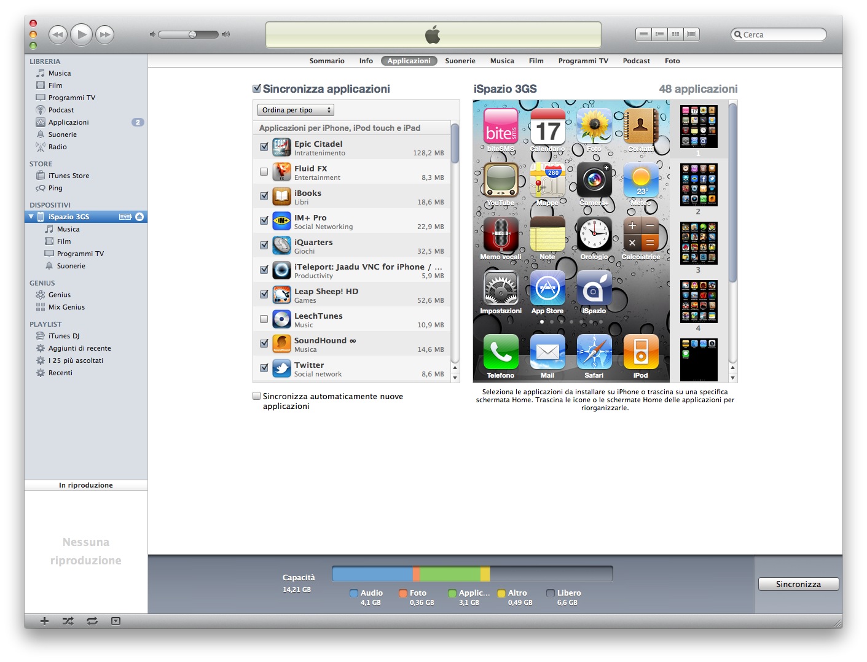
Task: Show or hide the artwork panel with the arrow button
Action: pyautogui.click(x=116, y=621)
